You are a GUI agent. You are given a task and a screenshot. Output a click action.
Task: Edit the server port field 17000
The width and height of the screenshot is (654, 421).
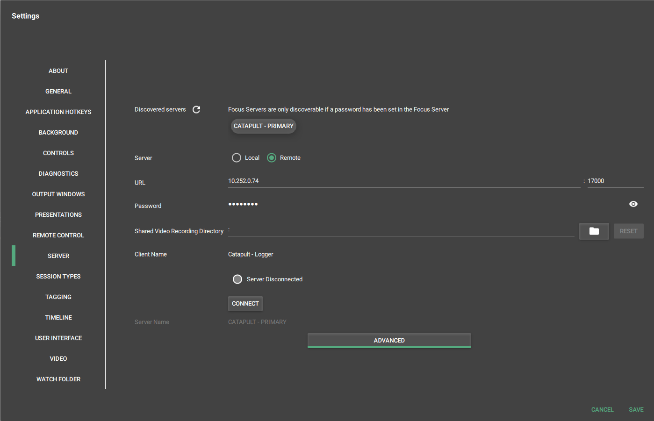point(615,181)
